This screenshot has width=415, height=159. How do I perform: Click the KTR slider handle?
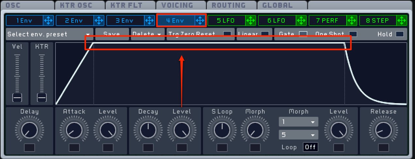pos(41,97)
